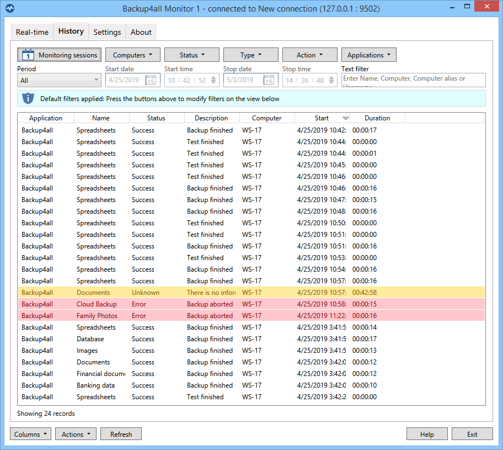The image size is (503, 450).
Task: Click the shield info icon in filter banner
Action: [x=28, y=98]
